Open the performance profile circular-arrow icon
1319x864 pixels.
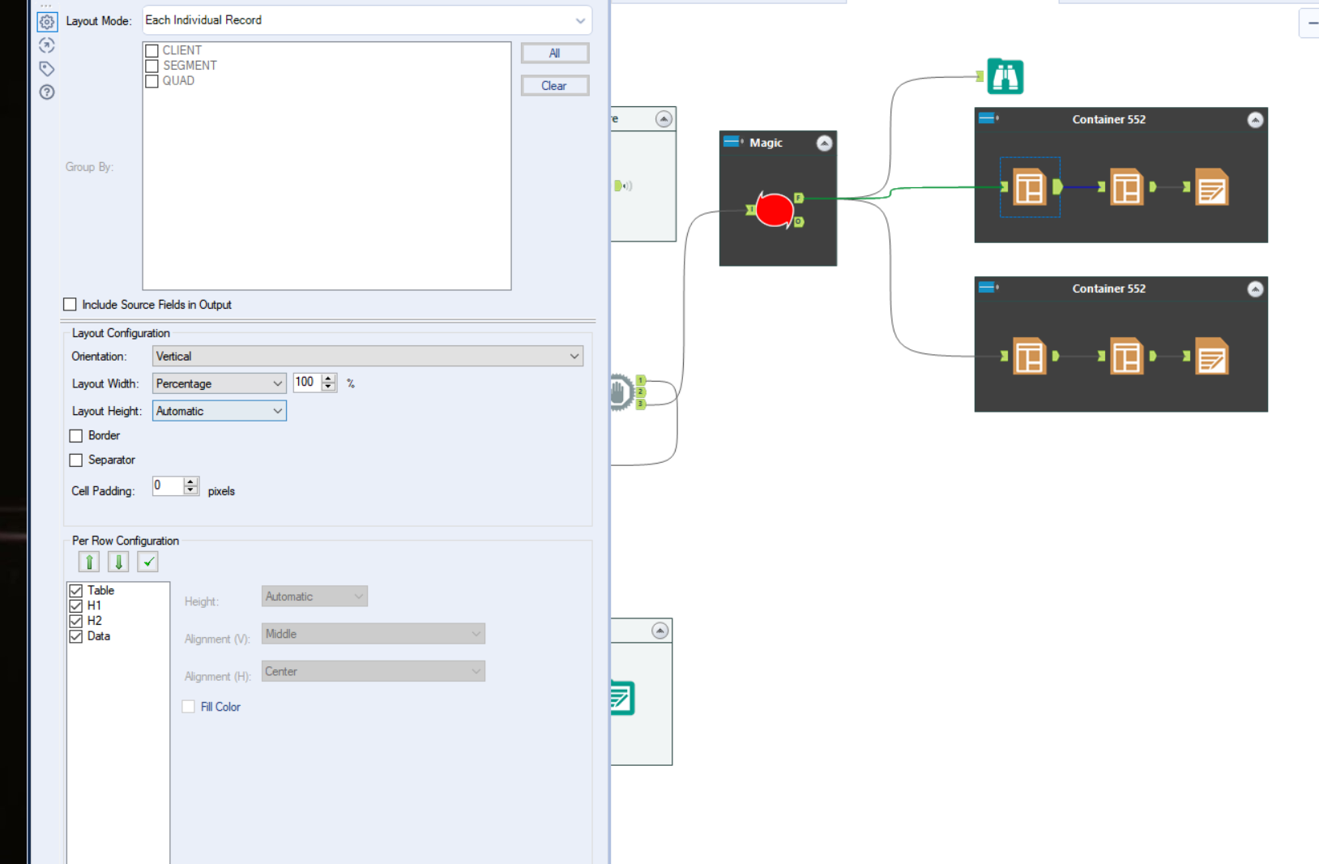pos(46,45)
